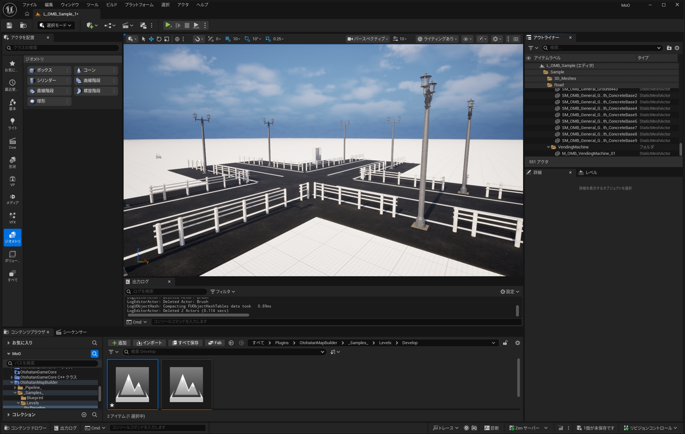
Task: Open the パースペクティブ view mode dropdown
Action: click(x=368, y=39)
